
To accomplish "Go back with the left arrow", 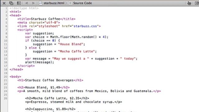I will click(x=26, y=3).
